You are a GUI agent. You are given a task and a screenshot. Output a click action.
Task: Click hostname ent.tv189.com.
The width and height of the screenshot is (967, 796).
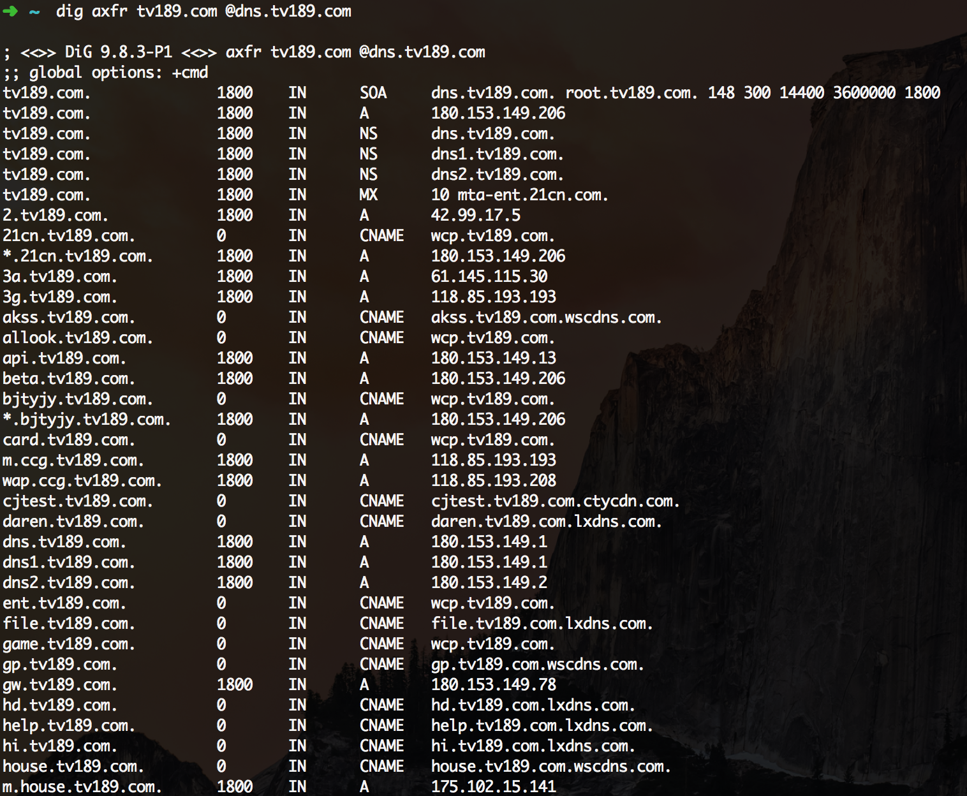(x=64, y=603)
